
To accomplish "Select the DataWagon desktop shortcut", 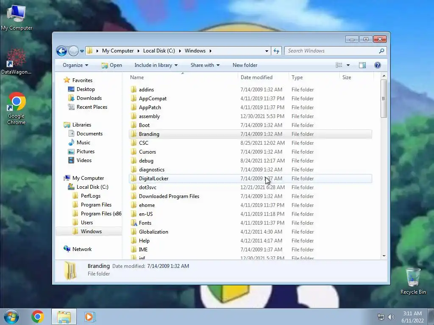I will pyautogui.click(x=16, y=61).
